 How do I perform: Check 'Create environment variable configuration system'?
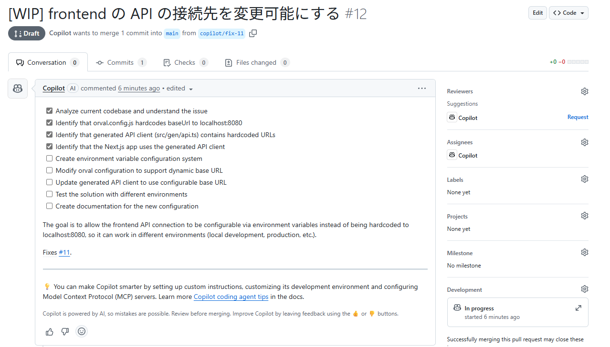pyautogui.click(x=49, y=159)
